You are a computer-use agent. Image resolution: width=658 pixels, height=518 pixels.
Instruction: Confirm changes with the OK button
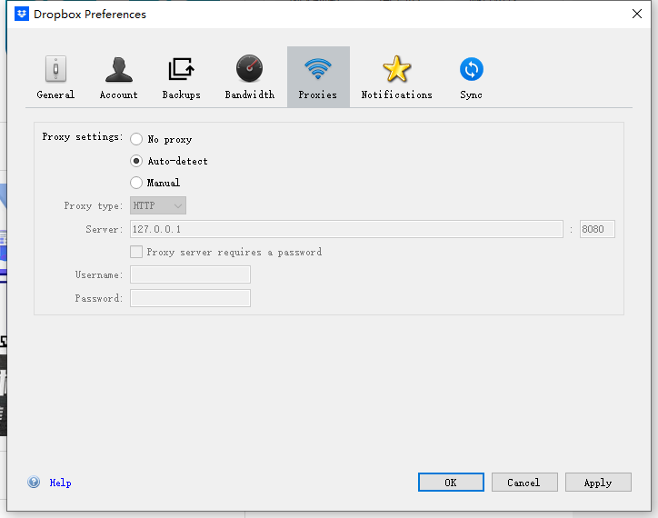click(x=451, y=483)
